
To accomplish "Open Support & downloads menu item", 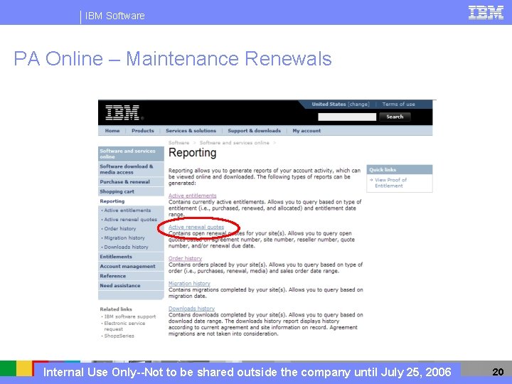I will pos(254,131).
